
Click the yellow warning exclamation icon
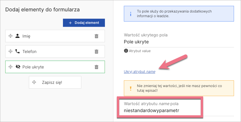point(131,88)
